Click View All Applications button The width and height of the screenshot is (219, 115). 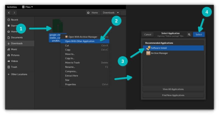coord(173,89)
